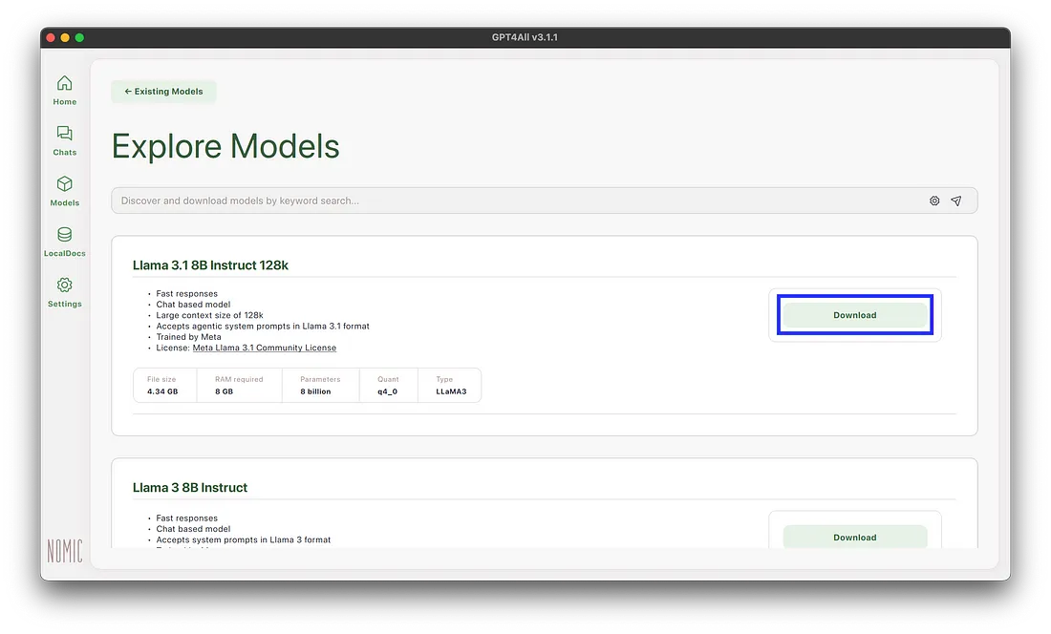The height and width of the screenshot is (634, 1051).
Task: Click the Nomic logo at bottom left
Action: 65,551
